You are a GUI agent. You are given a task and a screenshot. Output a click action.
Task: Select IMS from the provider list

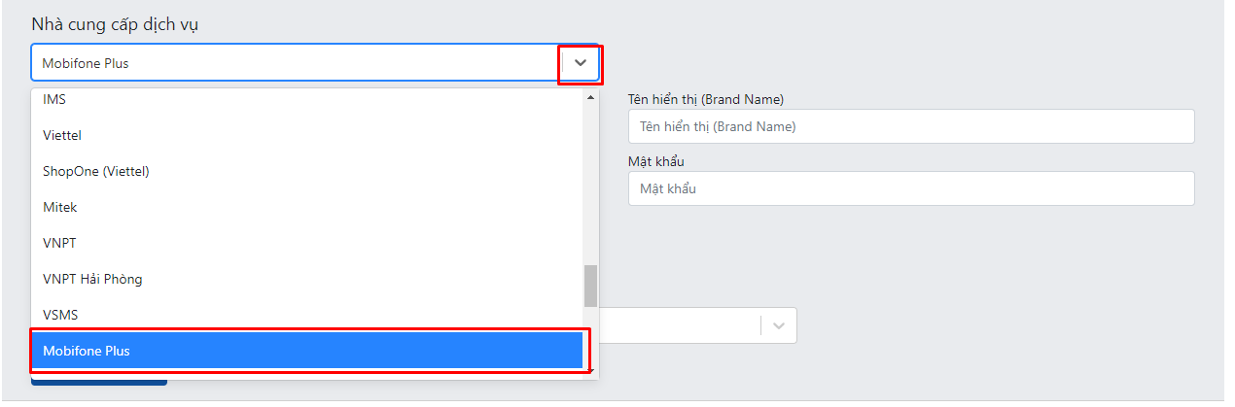click(306, 99)
